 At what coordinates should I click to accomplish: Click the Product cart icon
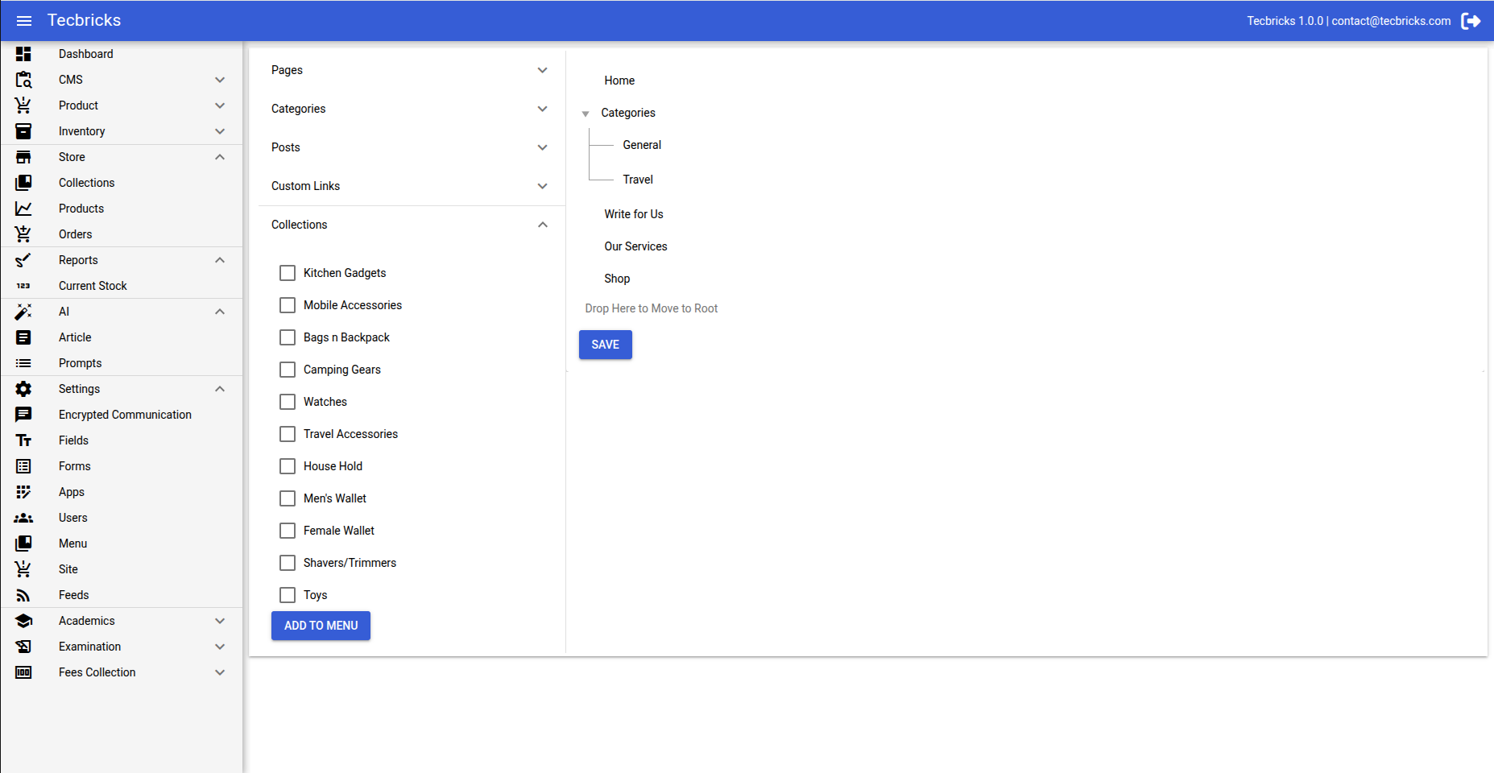[23, 105]
